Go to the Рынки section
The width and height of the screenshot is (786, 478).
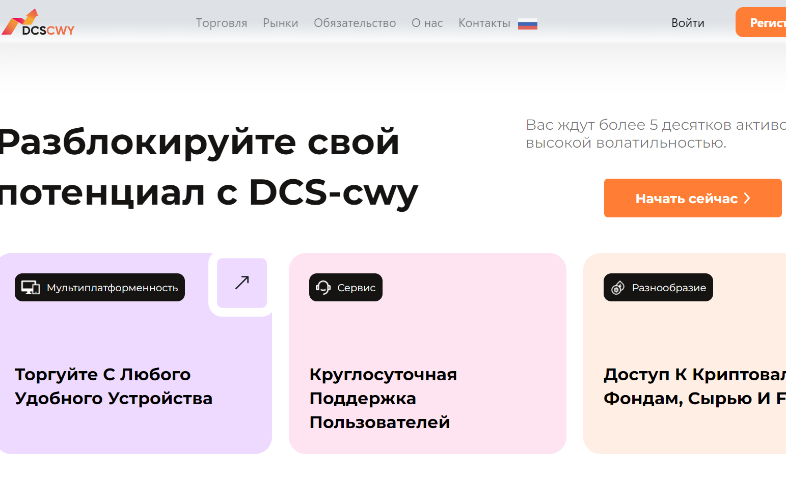tap(280, 23)
